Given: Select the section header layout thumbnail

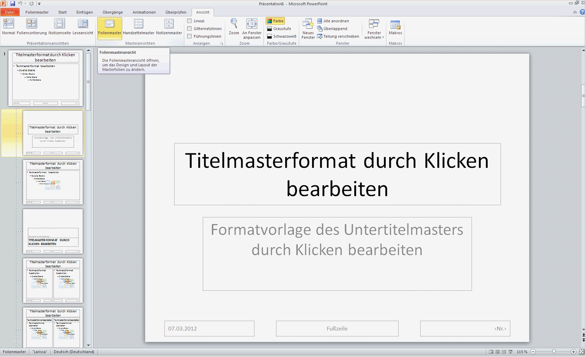Looking at the screenshot, I should coord(53,231).
